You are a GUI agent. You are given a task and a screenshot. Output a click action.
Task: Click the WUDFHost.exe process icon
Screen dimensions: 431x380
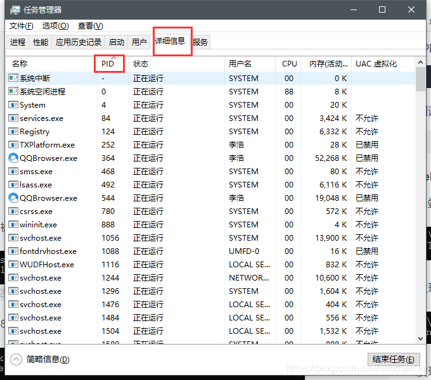point(13,264)
